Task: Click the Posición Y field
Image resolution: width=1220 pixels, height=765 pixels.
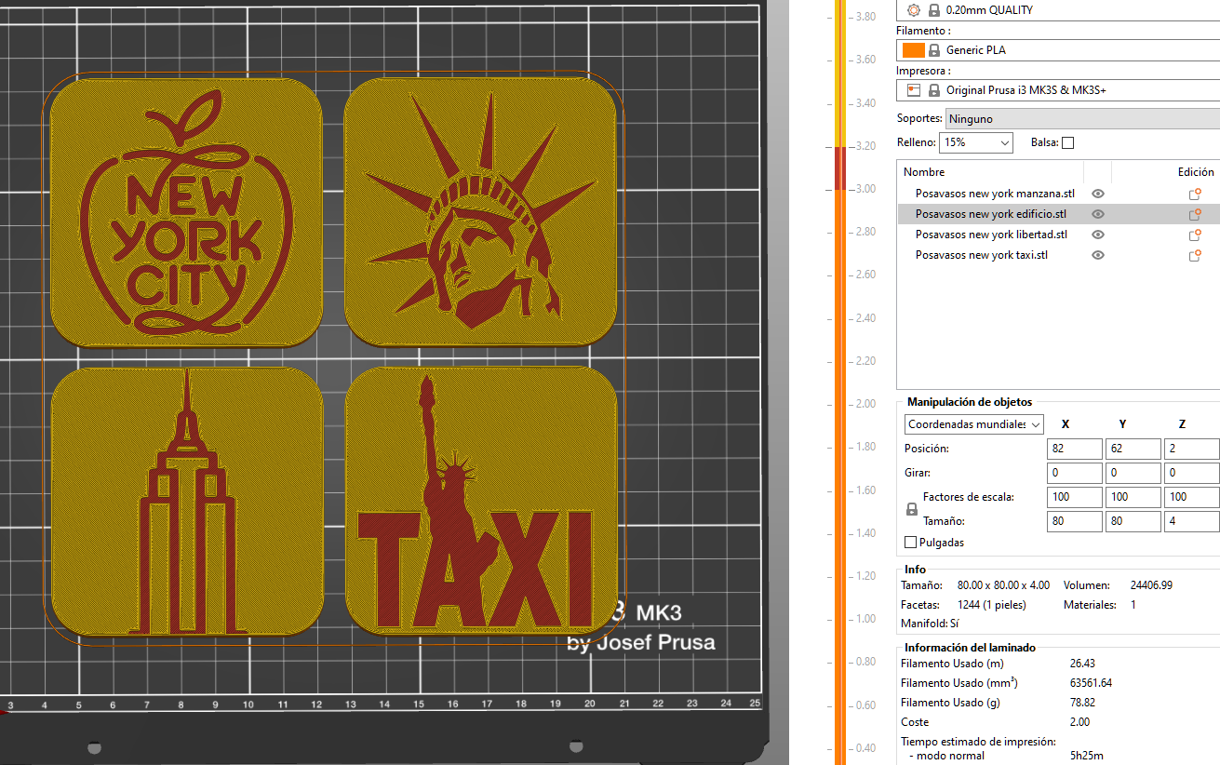Action: click(1133, 449)
